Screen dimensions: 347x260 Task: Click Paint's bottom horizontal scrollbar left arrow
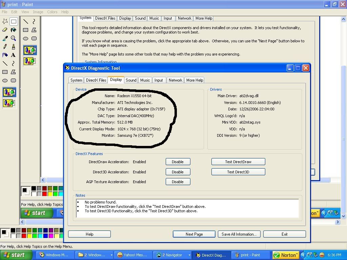(x=22, y=222)
